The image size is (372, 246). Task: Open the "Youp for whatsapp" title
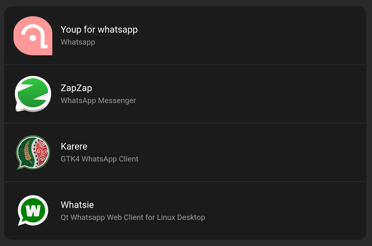[99, 30]
